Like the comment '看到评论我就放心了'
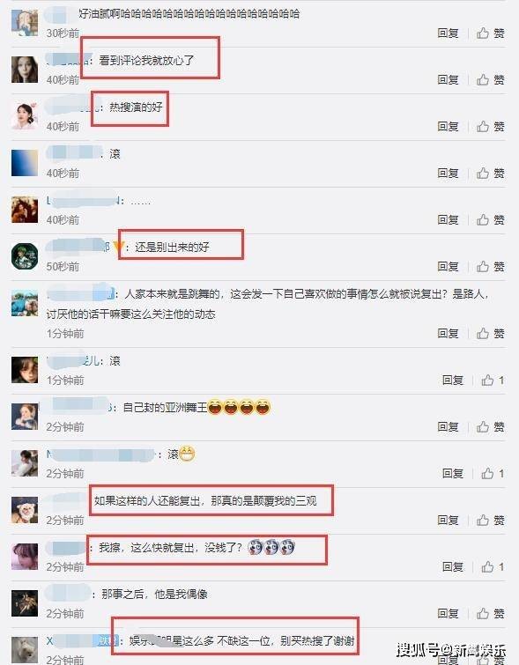 tap(490, 80)
